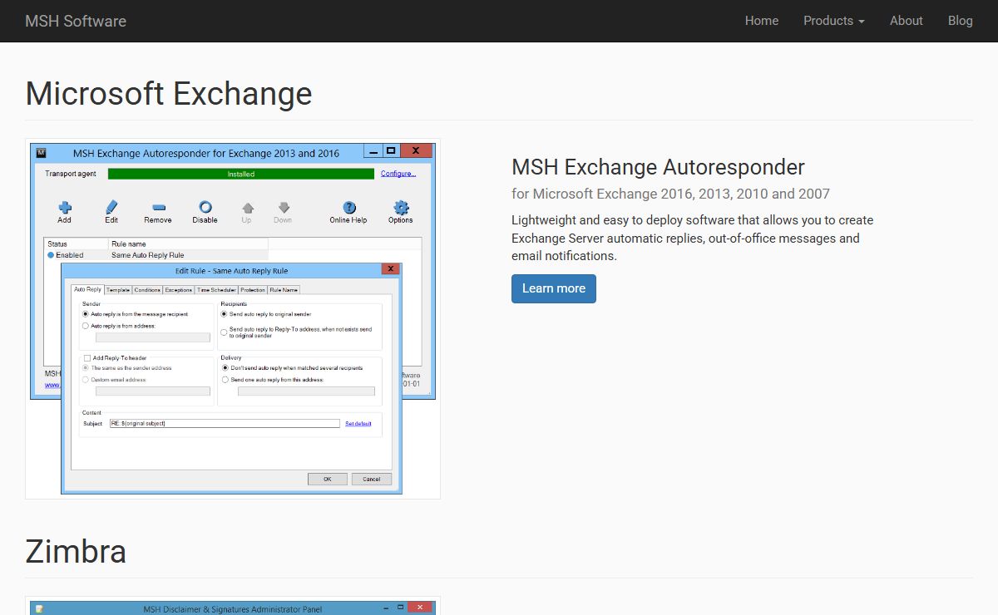This screenshot has width=998, height=615.
Task: Click OK in the Edit Rule dialog
Action: (x=328, y=479)
